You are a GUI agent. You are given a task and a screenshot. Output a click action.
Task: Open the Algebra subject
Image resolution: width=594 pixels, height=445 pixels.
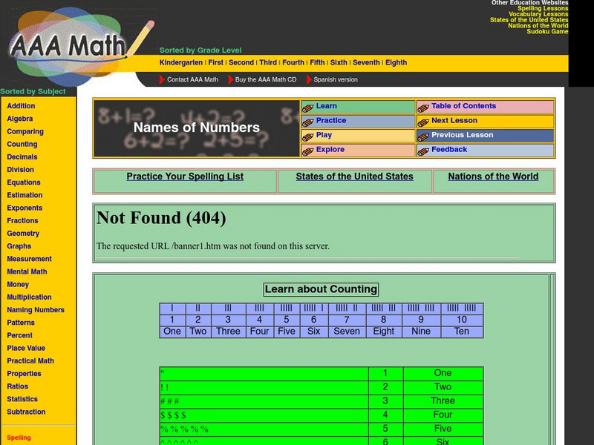(x=20, y=119)
